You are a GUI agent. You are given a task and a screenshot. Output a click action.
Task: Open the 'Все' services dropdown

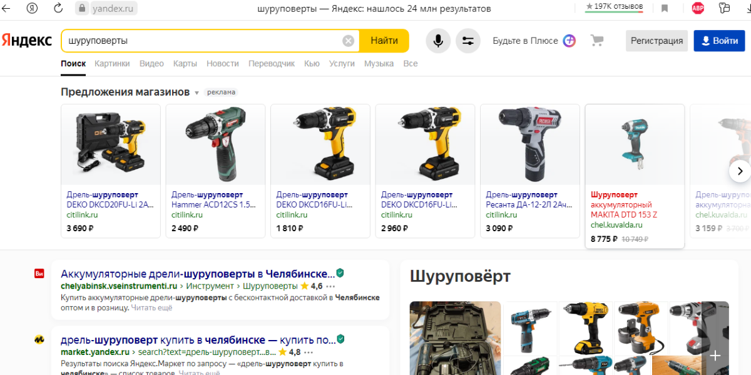[x=410, y=63]
